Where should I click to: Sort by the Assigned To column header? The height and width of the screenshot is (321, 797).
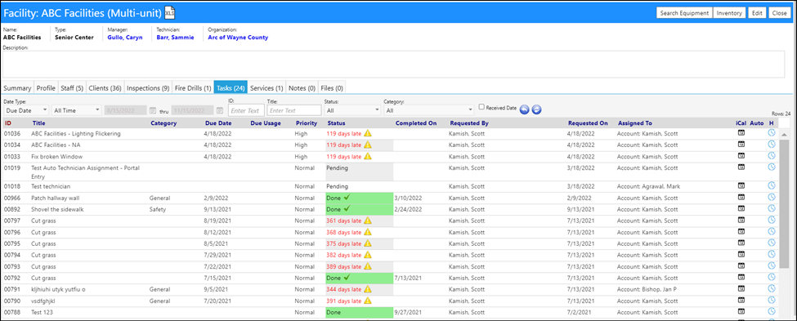point(635,123)
